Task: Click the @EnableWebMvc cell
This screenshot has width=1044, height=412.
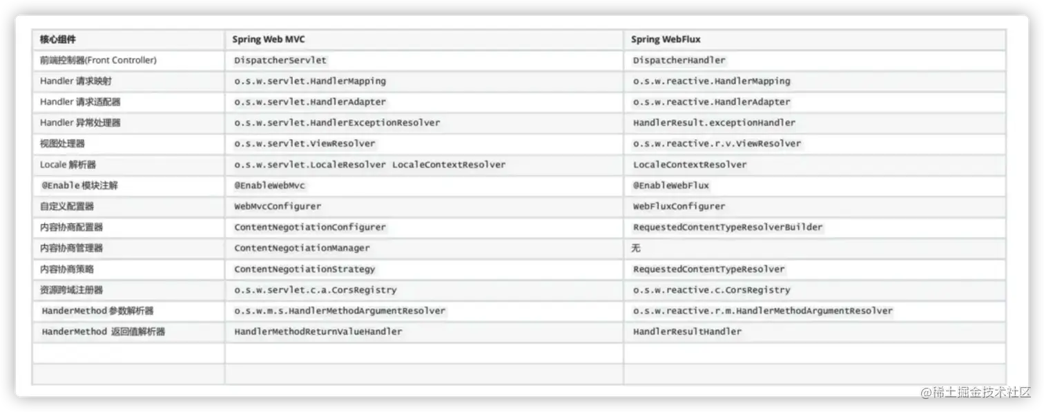Action: click(x=269, y=185)
